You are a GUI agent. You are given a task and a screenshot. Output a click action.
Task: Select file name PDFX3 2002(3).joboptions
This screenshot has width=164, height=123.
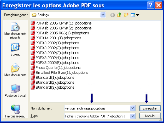click(57, 53)
